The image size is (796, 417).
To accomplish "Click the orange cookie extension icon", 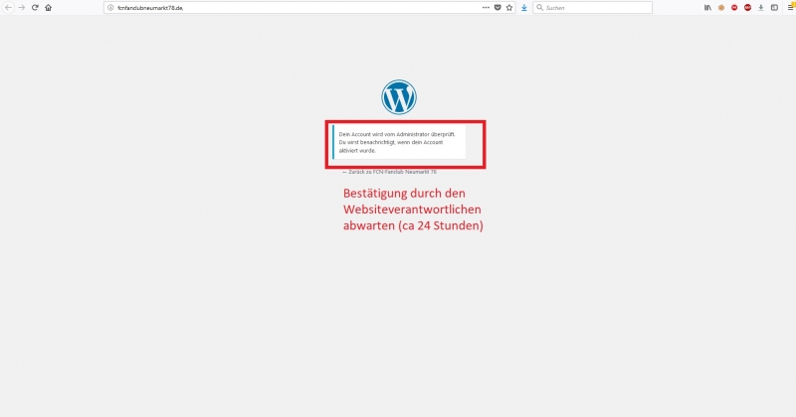I will pyautogui.click(x=720, y=8).
